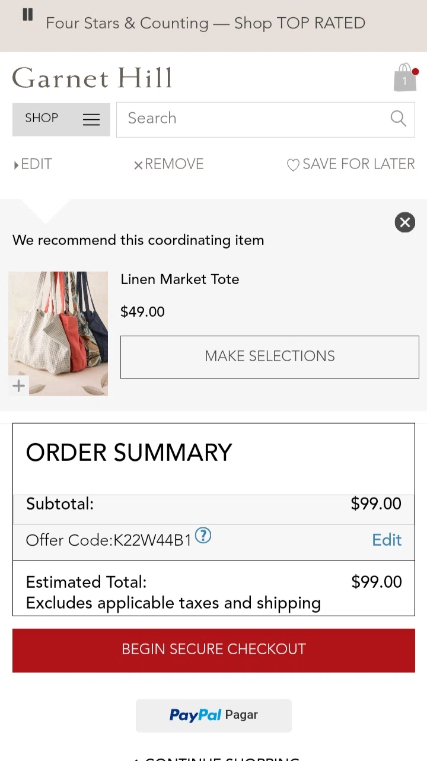Viewport: 427px width, 761px height.
Task: Go to Garnet Hill home logo
Action: coord(93,78)
